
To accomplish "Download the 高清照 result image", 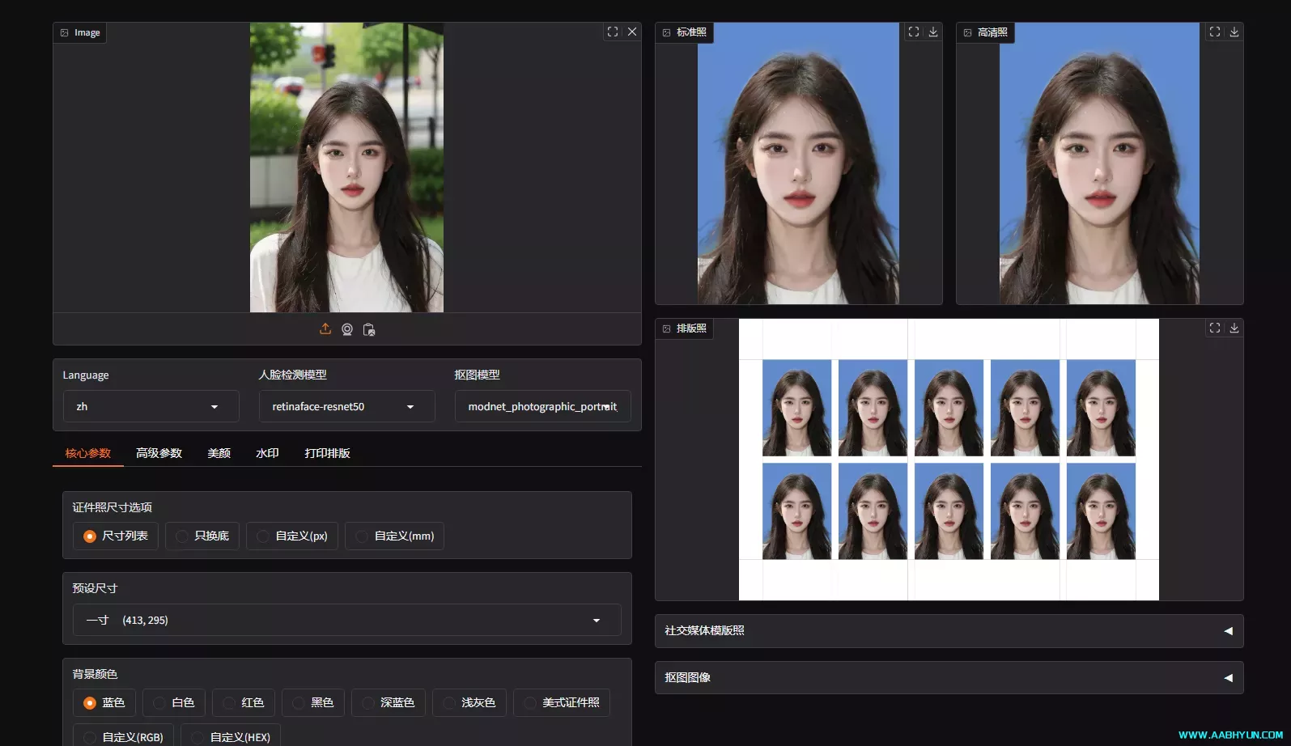I will pyautogui.click(x=1234, y=32).
